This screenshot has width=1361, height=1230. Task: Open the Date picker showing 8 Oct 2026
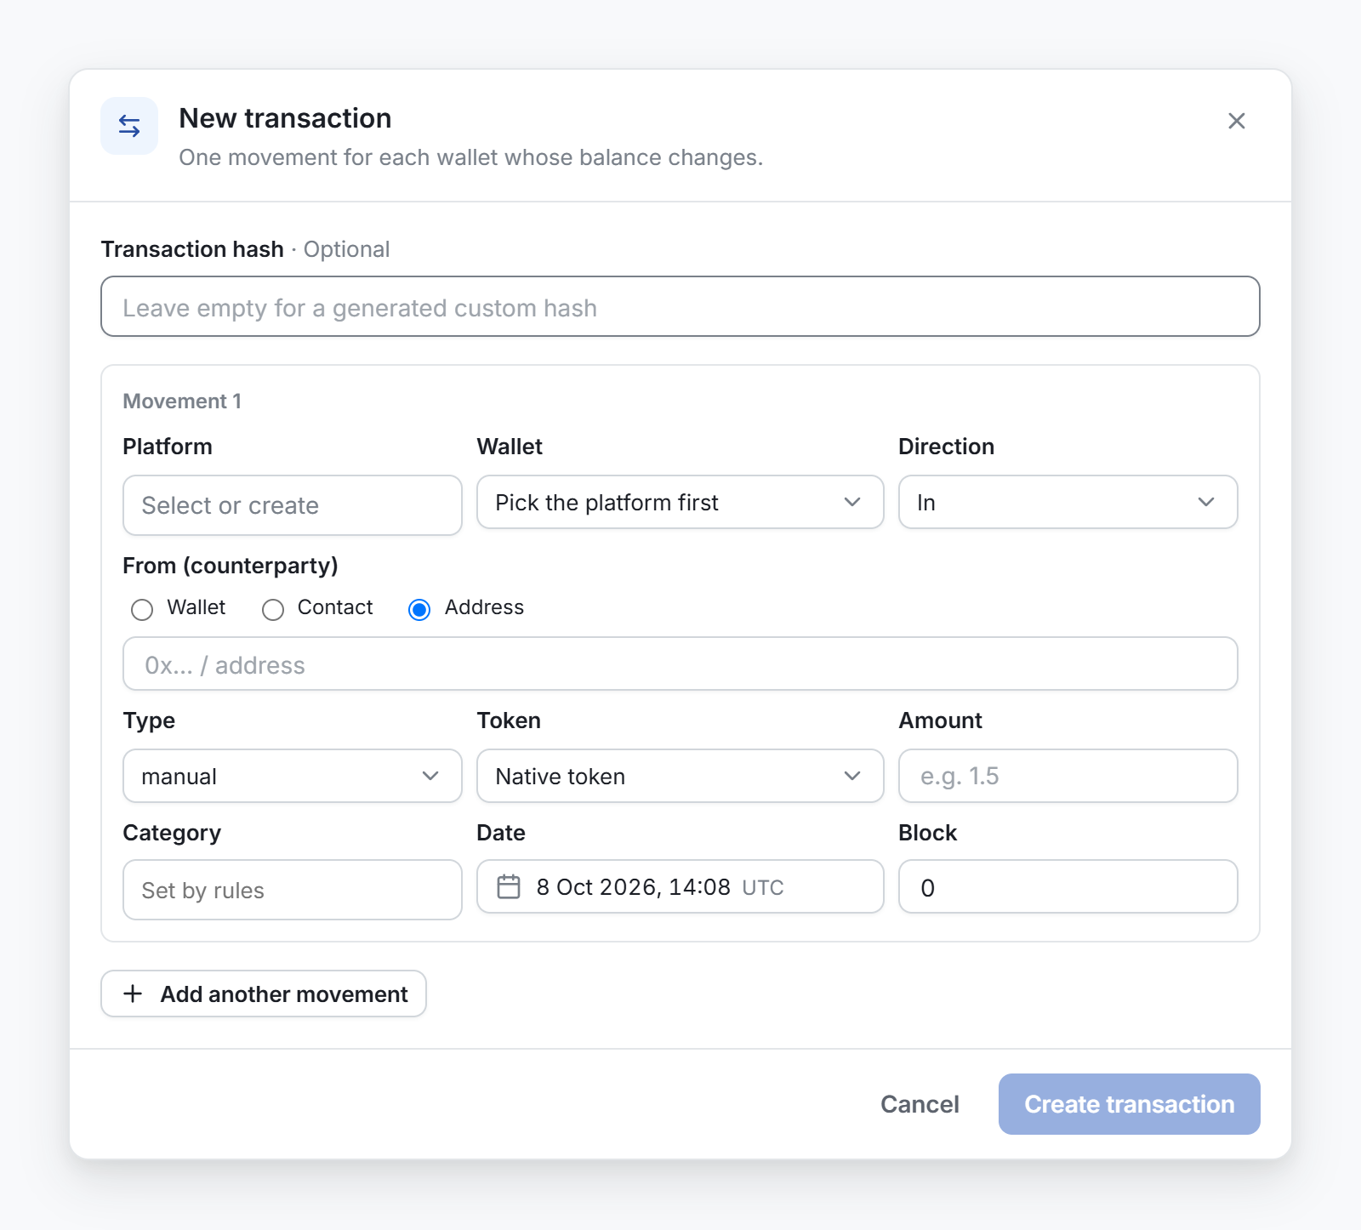coord(680,886)
